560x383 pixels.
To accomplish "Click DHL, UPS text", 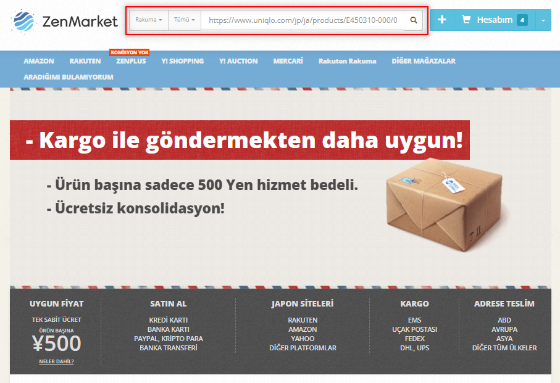I will coord(414,348).
